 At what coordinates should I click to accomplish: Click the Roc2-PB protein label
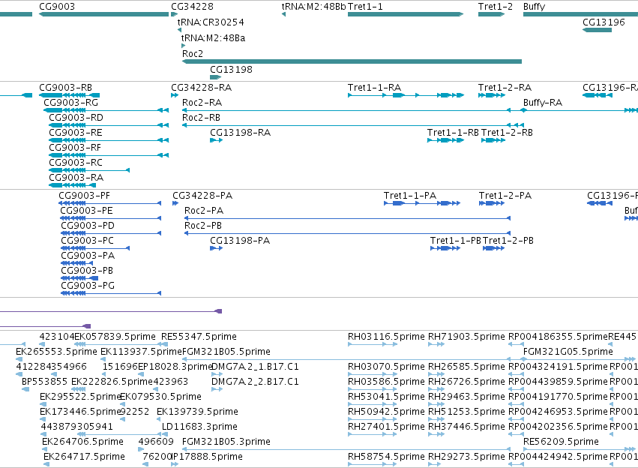(203, 226)
